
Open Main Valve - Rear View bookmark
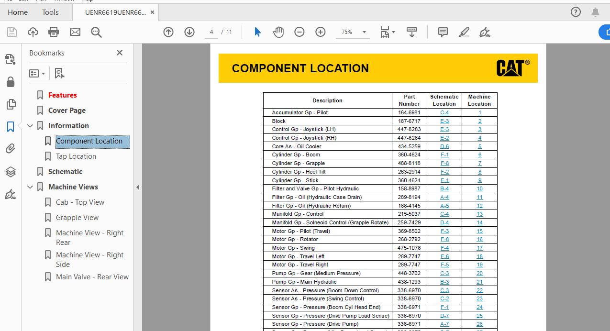92,277
